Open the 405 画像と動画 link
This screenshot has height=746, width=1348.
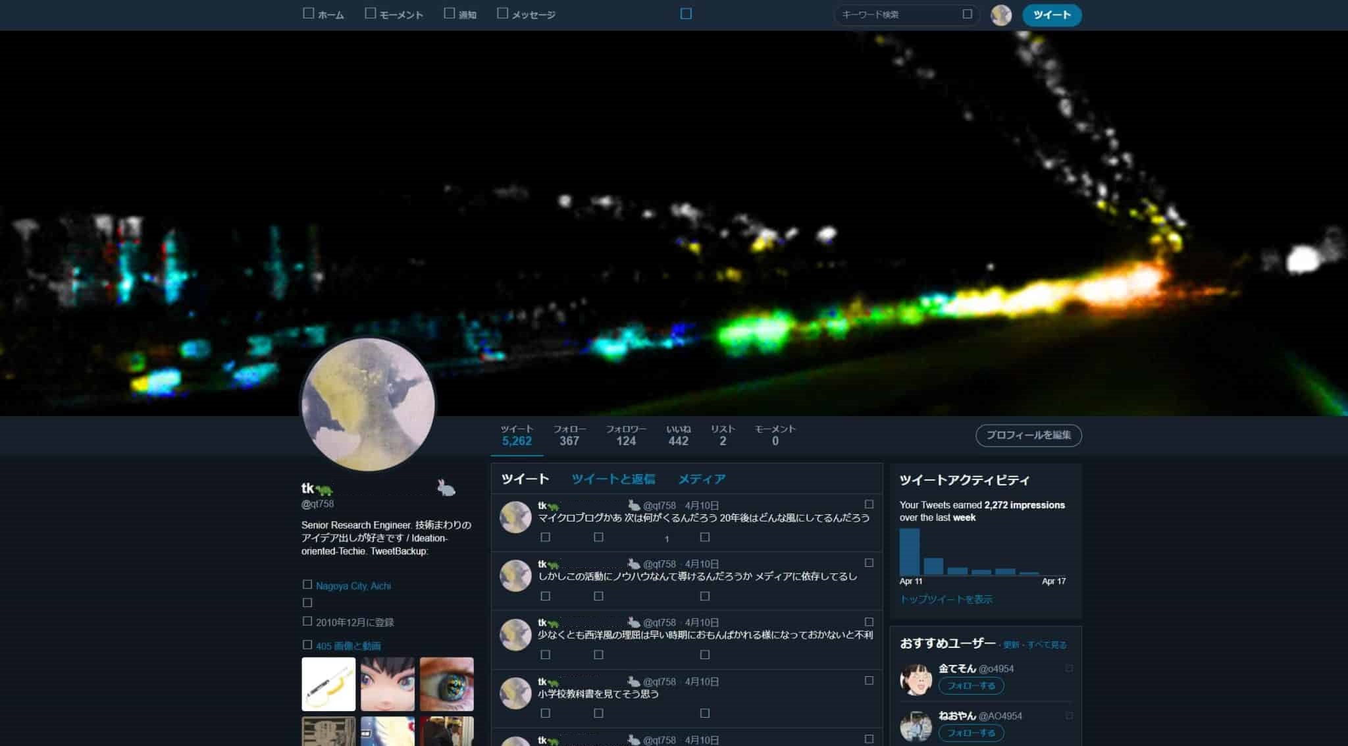point(348,645)
